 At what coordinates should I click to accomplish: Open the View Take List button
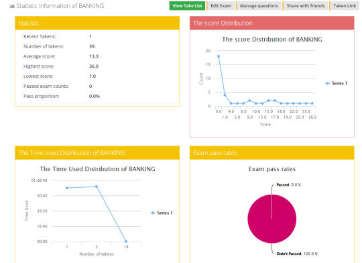click(x=187, y=6)
